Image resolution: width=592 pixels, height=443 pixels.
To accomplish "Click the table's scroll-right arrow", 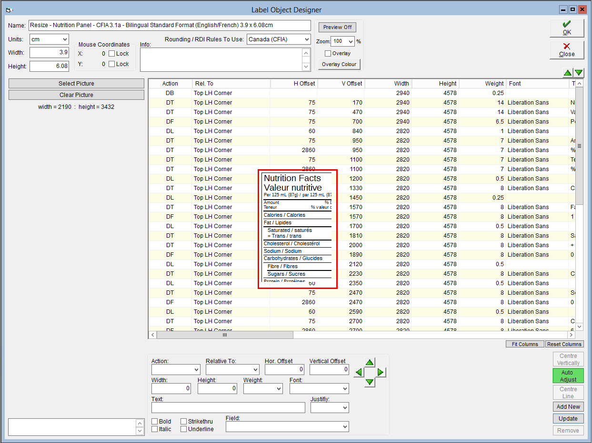I will [x=572, y=335].
